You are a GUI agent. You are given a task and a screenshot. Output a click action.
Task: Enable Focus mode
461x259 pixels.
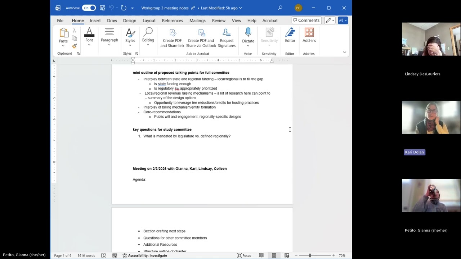tap(244, 255)
